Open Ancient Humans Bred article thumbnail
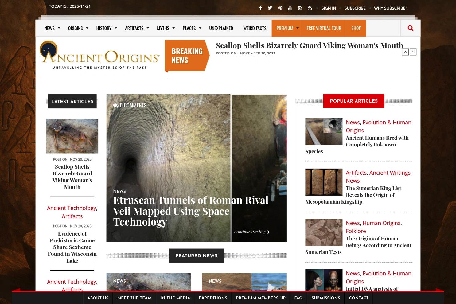Screen dimensions: 456x304 click(x=324, y=132)
